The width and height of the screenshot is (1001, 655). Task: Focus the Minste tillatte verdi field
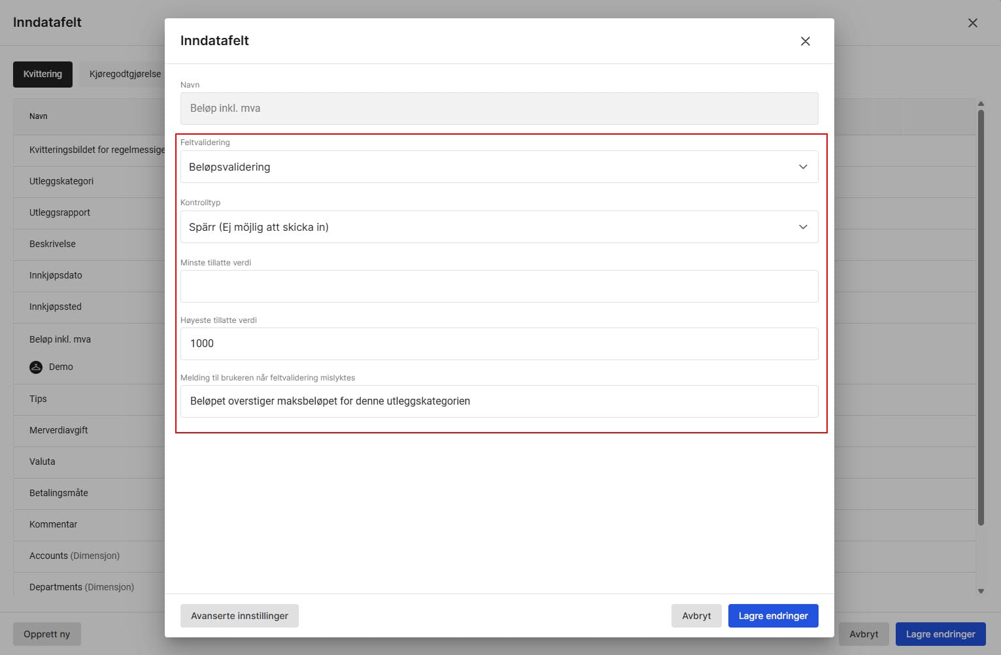coord(499,287)
